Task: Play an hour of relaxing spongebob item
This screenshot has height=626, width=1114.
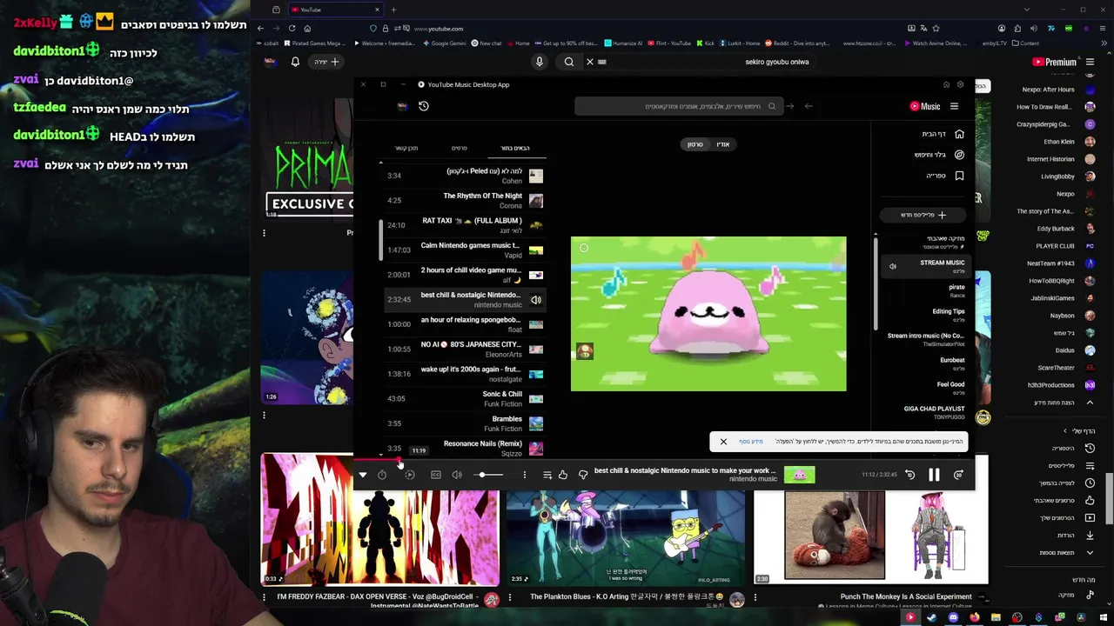Action: click(x=465, y=324)
